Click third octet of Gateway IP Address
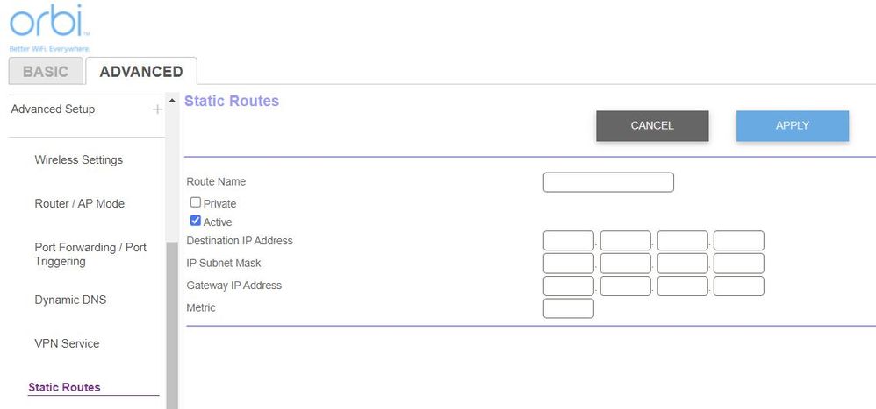The image size is (876, 409). (x=682, y=286)
